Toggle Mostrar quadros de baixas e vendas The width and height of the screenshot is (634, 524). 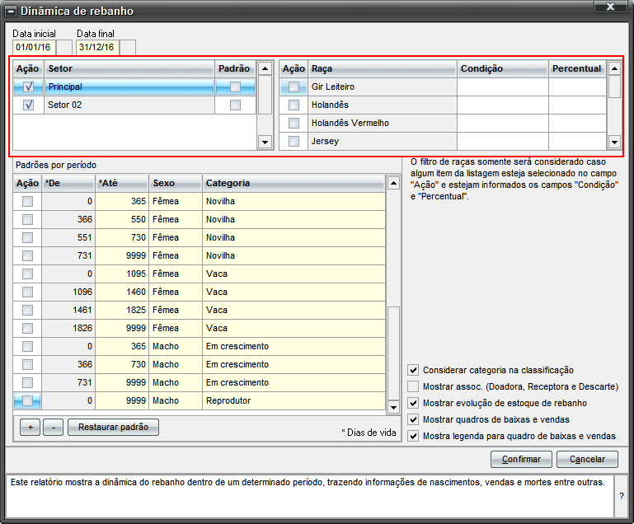click(413, 419)
